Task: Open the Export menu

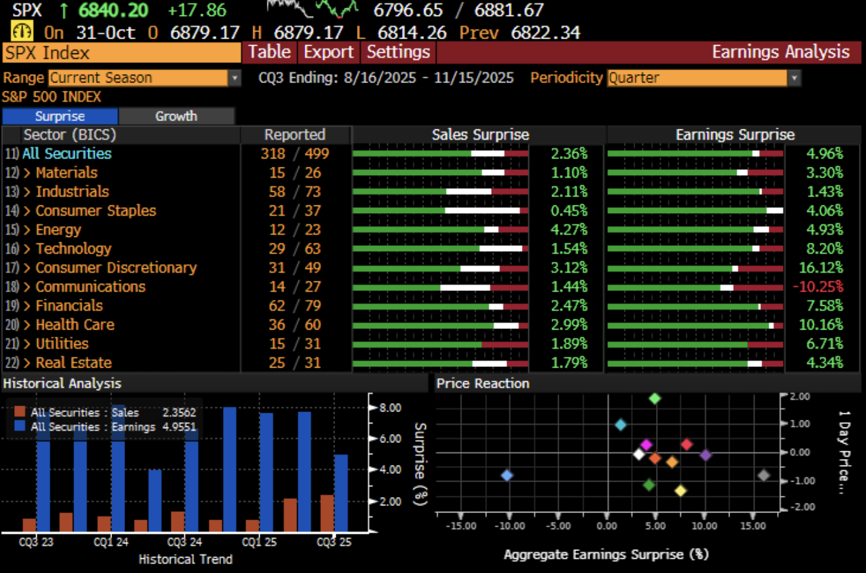Action: click(329, 52)
